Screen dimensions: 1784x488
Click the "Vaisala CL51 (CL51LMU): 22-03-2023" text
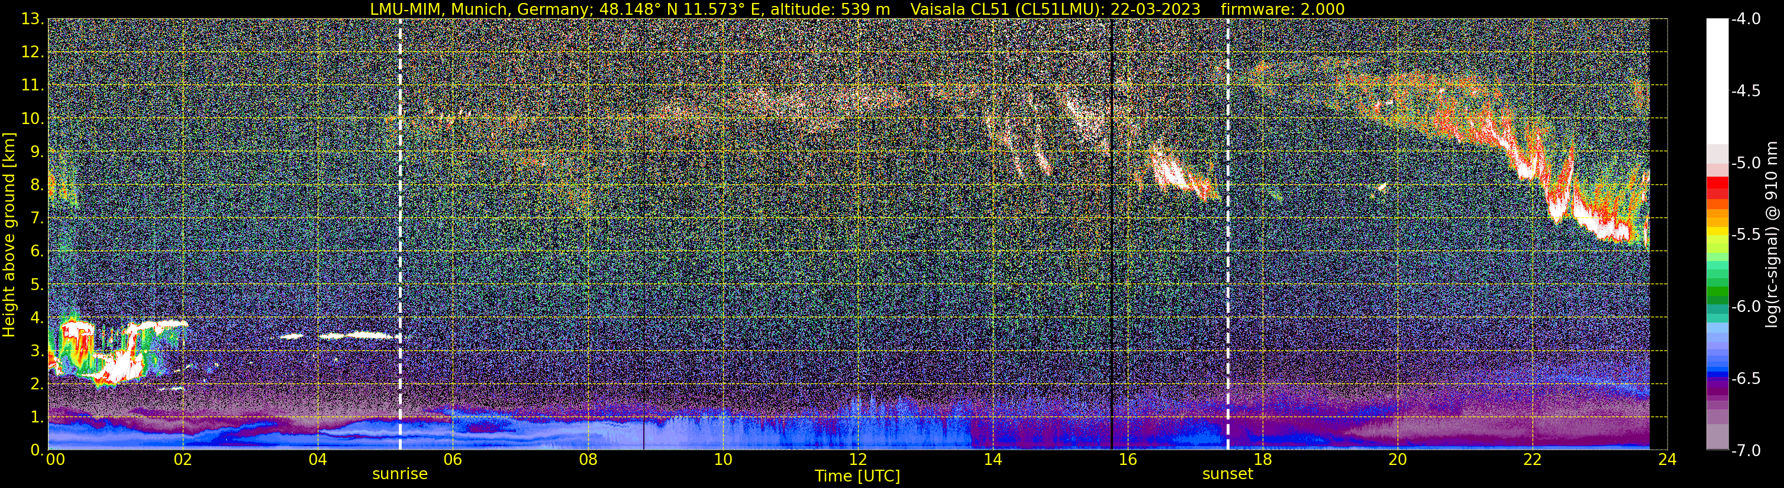pos(1056,9)
